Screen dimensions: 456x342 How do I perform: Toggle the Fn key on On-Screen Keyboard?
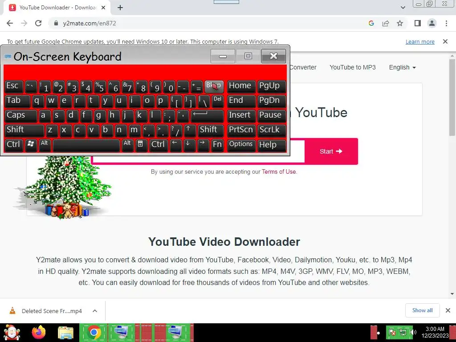(x=217, y=145)
